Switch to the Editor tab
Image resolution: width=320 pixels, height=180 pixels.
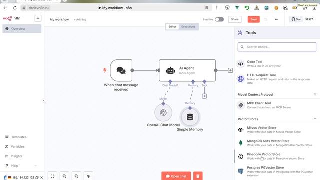tap(172, 26)
